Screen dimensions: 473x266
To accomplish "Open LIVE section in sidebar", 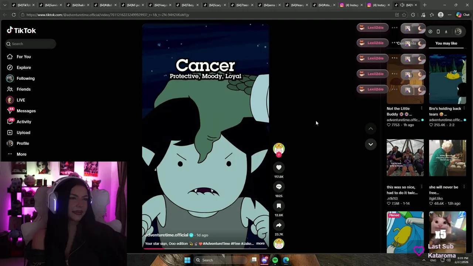I will coord(21,100).
